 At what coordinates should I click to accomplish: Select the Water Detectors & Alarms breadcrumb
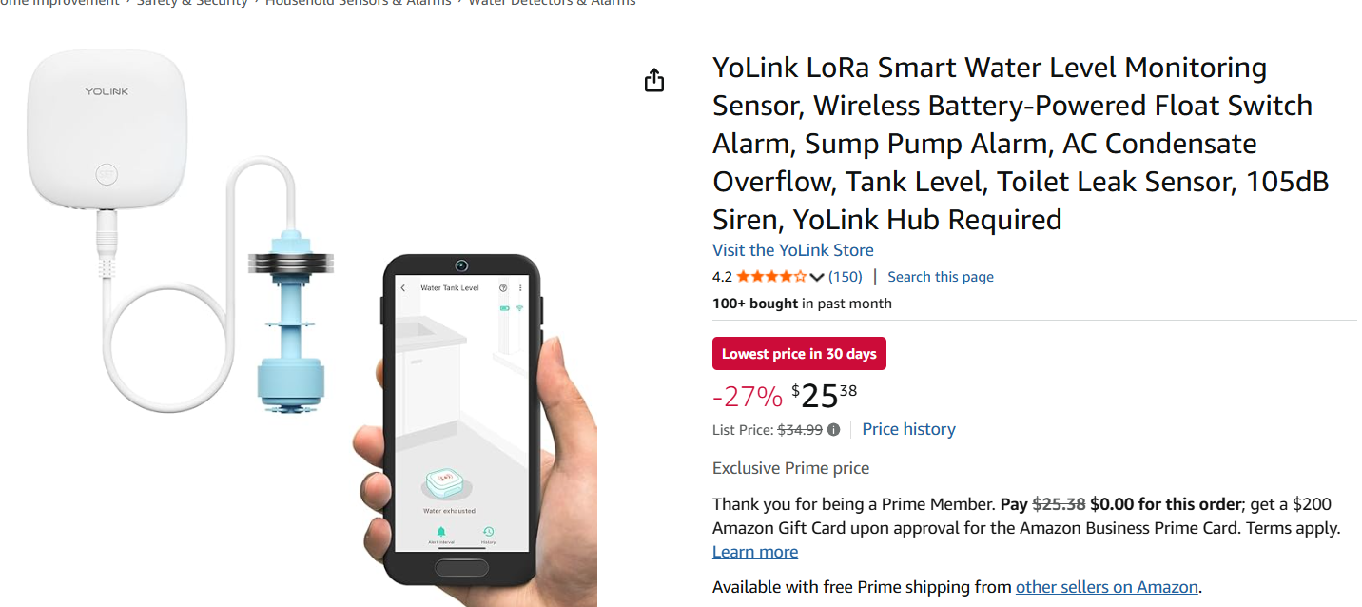click(552, 3)
